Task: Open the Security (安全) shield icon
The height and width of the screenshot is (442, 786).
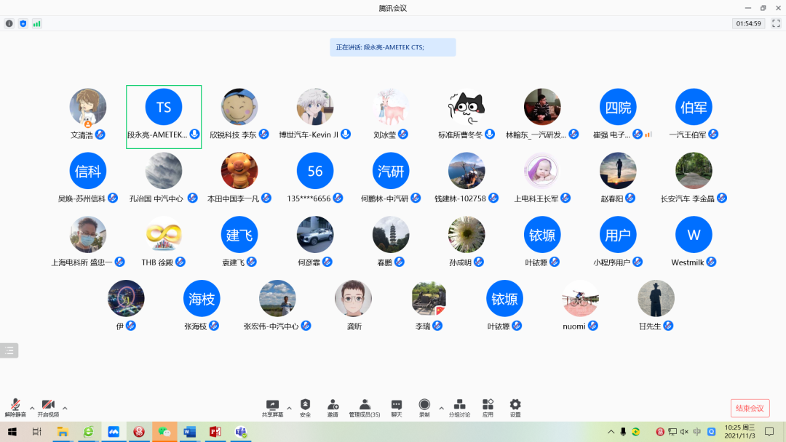Action: point(305,406)
